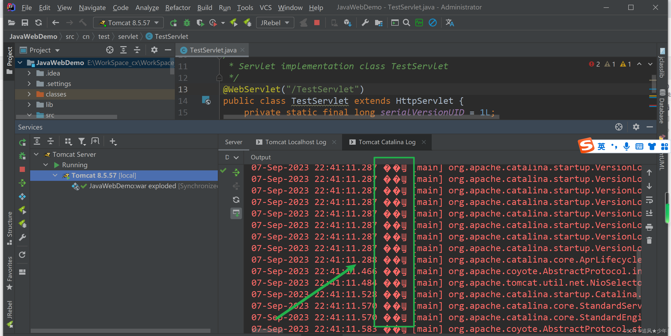Switch to Tomcat Localhost Log tab

coord(295,142)
